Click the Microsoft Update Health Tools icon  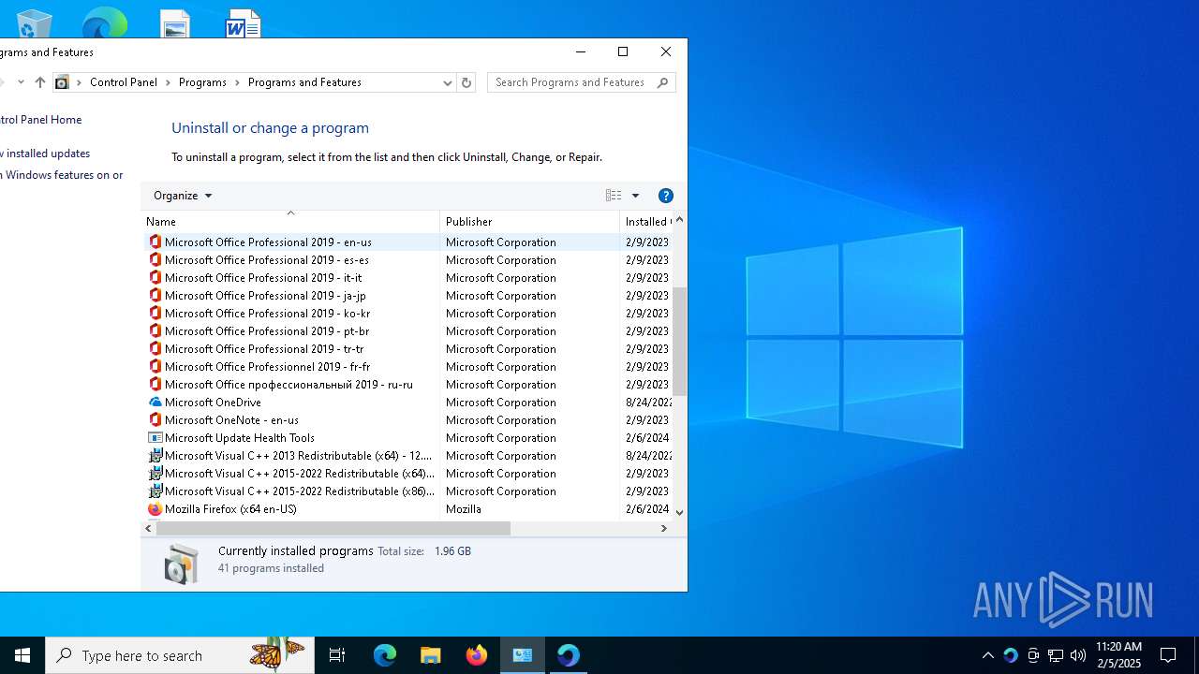click(155, 437)
